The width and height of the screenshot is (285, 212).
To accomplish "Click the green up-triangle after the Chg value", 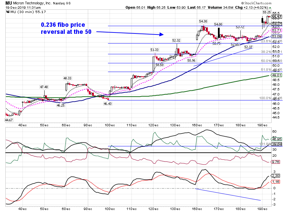I will (x=270, y=8).
